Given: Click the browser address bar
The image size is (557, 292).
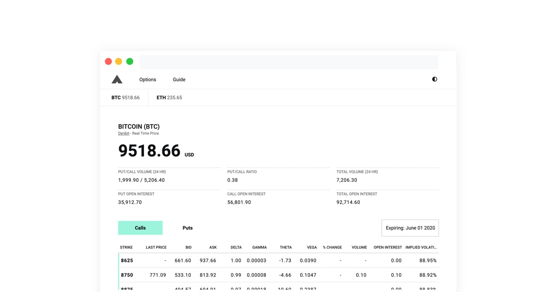Looking at the screenshot, I should 289,62.
